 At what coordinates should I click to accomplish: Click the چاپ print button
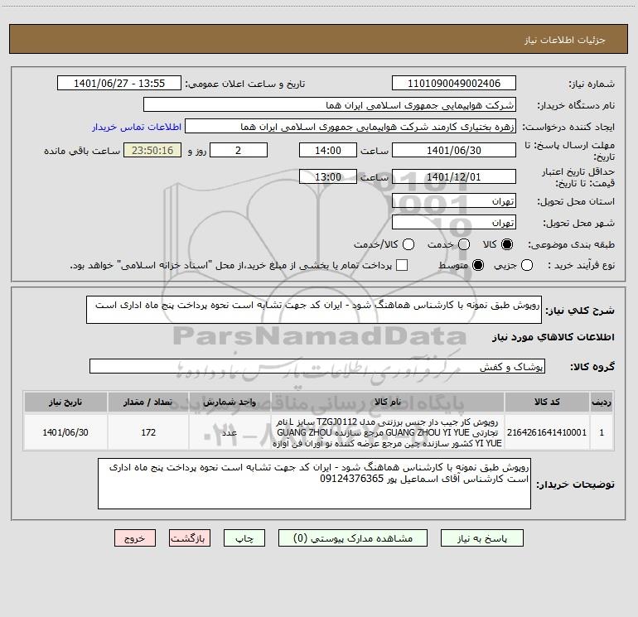coord(244,538)
